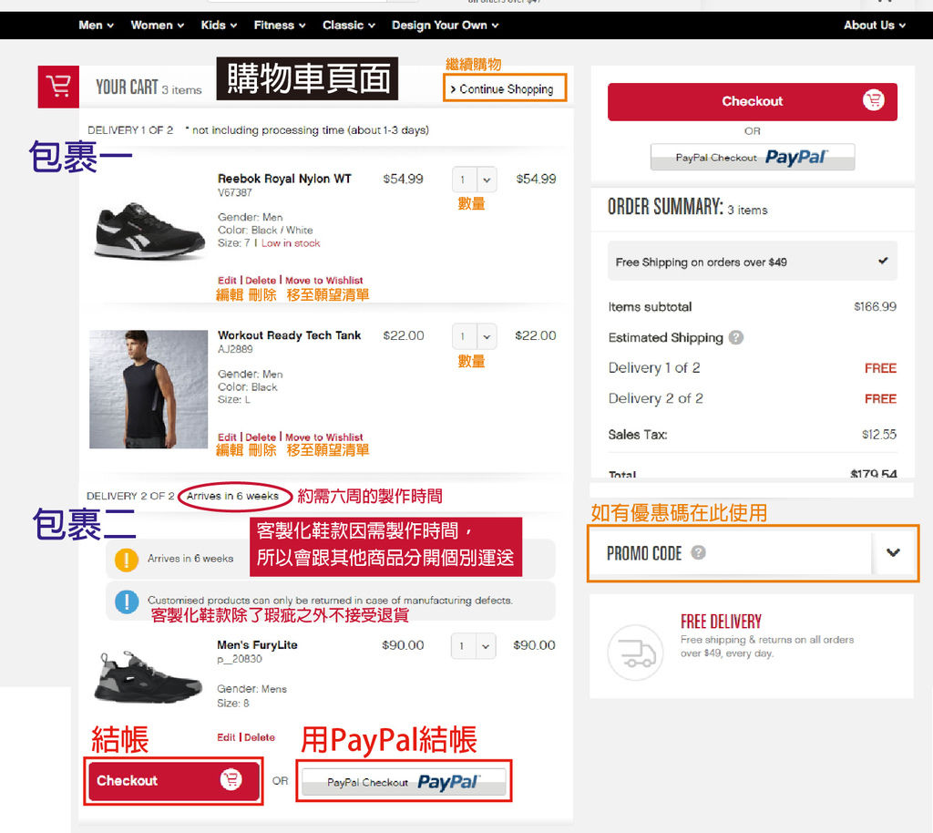Click the Items subtotal $166.99 value

pyautogui.click(x=875, y=306)
